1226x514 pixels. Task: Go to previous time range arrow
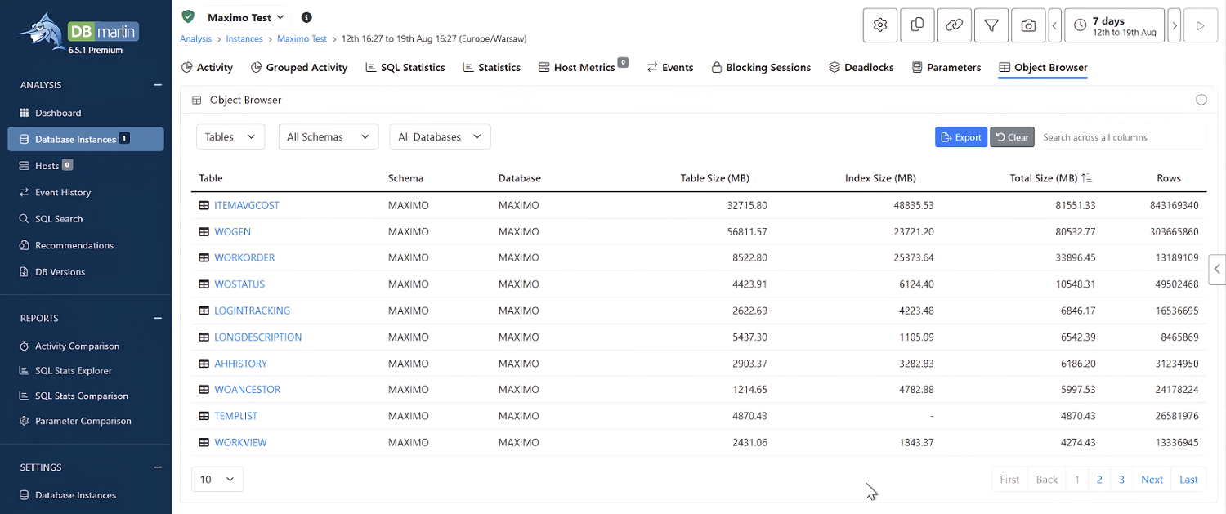1054,25
